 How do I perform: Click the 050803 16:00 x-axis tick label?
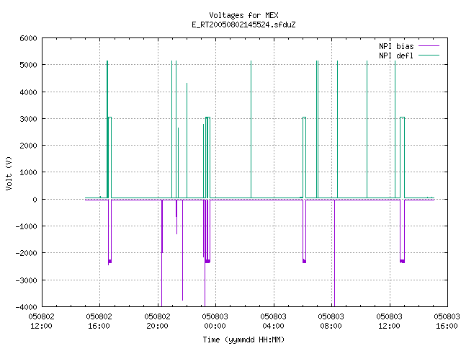coord(447,321)
